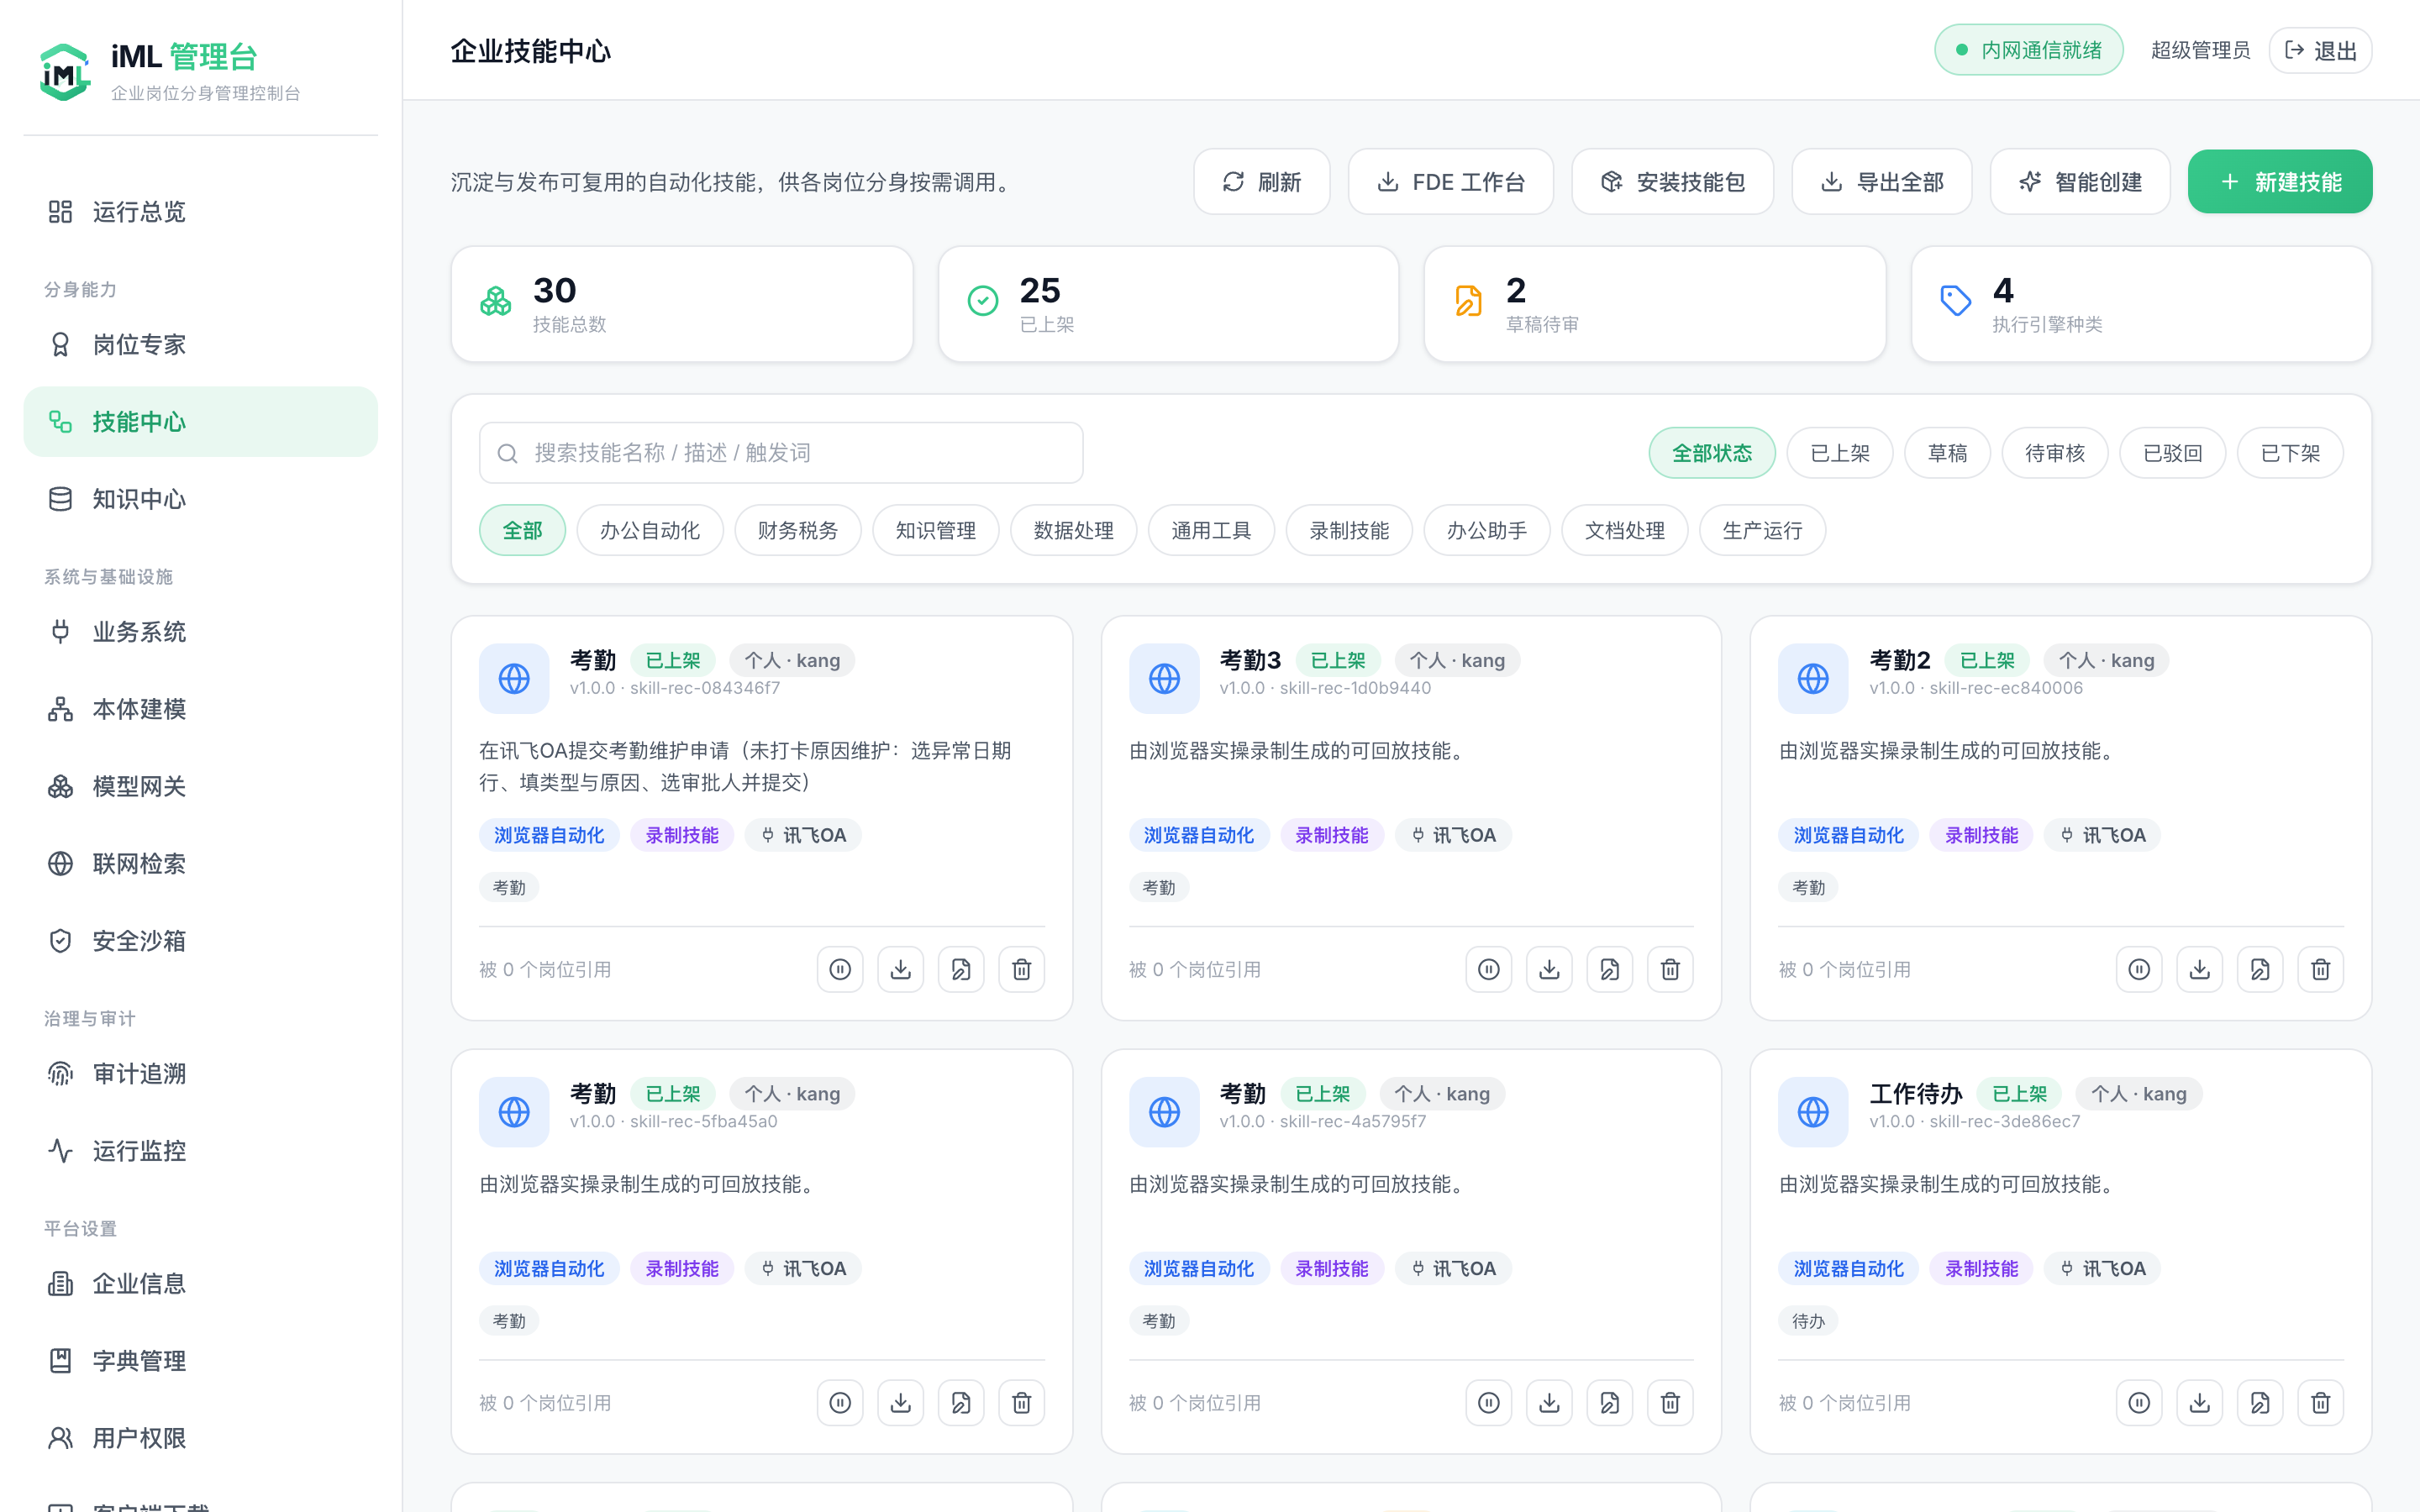Select the 通用工具 category
This screenshot has height=1512, width=2420.
(1212, 530)
